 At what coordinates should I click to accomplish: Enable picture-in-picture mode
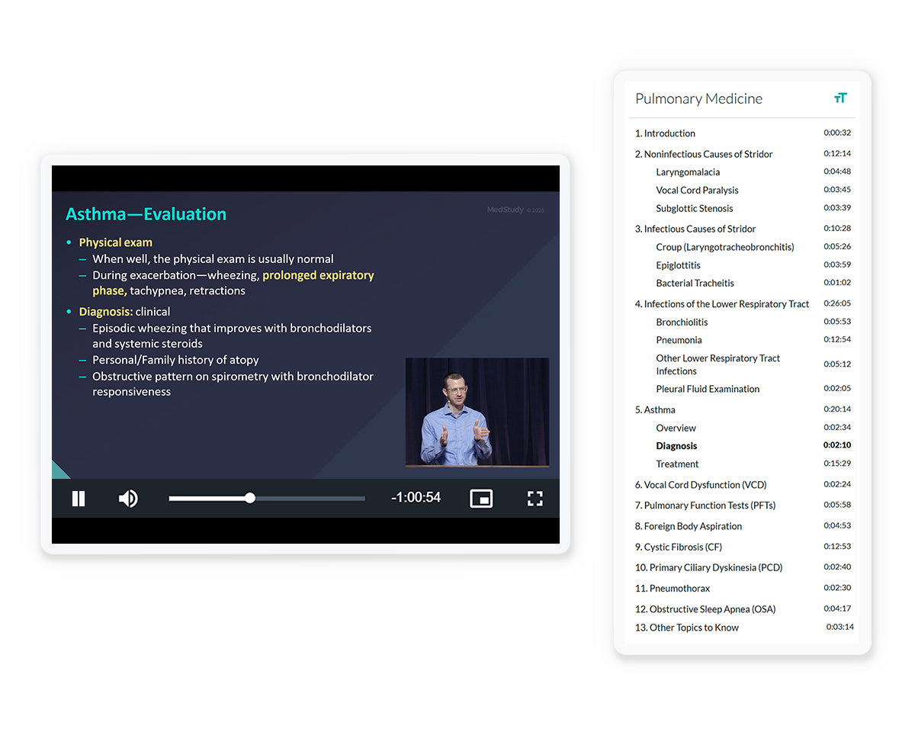coord(481,499)
